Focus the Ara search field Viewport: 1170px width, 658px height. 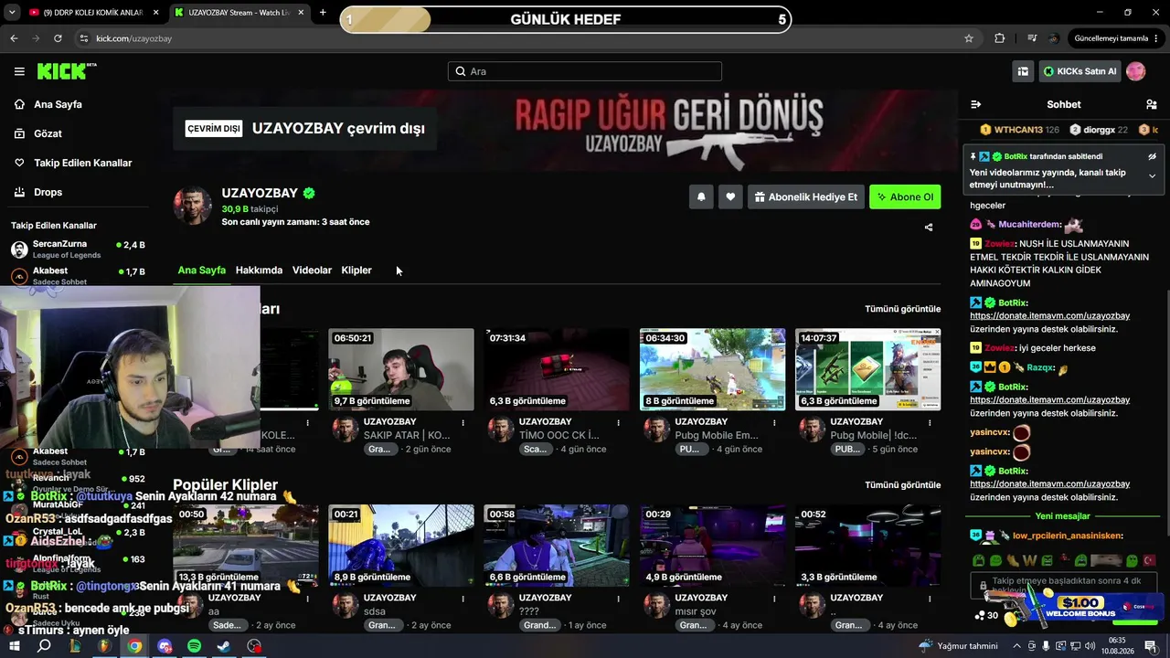585,71
